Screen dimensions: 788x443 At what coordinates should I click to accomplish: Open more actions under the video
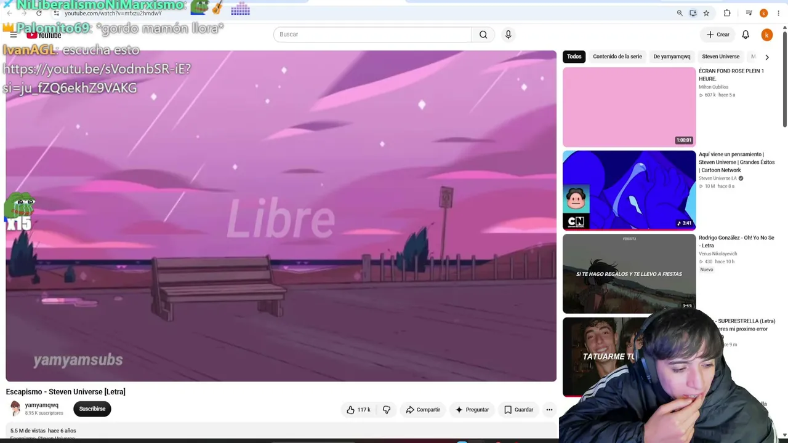pos(549,410)
